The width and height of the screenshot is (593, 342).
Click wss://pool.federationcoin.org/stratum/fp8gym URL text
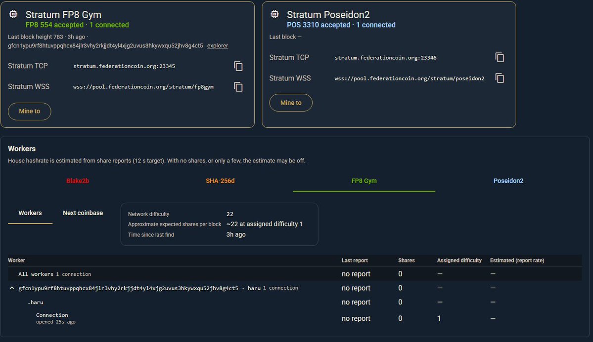pos(143,87)
